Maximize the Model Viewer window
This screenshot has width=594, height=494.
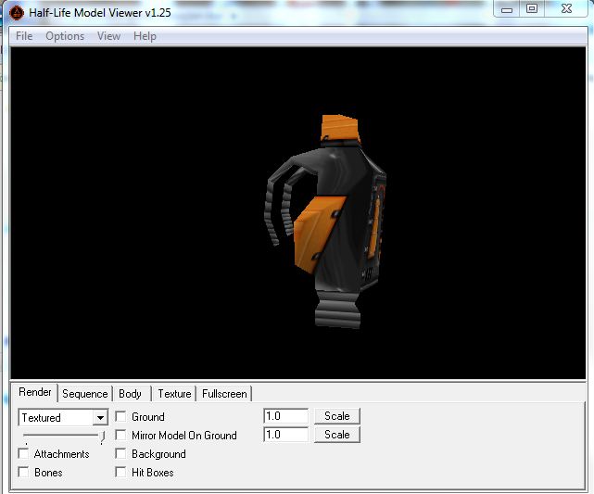532,9
